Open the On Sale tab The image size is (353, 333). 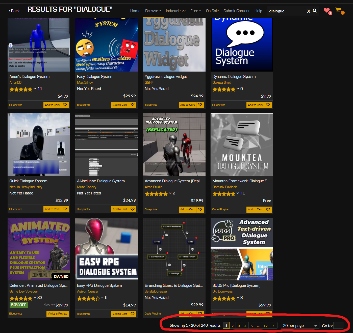[x=212, y=11]
